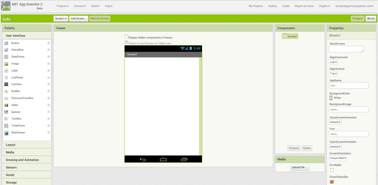
Task: Open help for Notifier component
Action: [49, 91]
